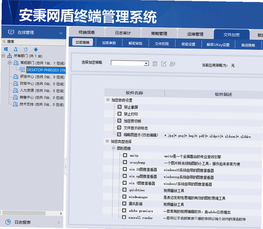Click the trash delete policy icon
This screenshot has height=229, width=263.
(155, 64)
